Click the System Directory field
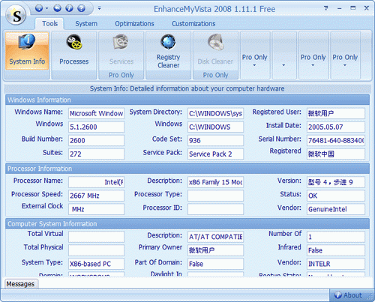 coord(215,113)
